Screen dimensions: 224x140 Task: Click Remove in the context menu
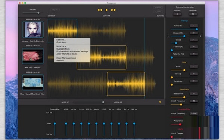point(60,60)
